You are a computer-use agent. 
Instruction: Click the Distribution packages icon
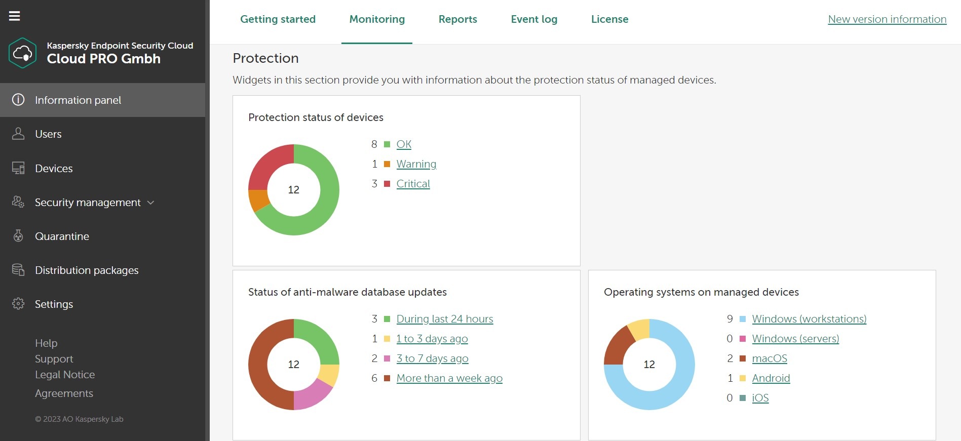[x=18, y=270]
